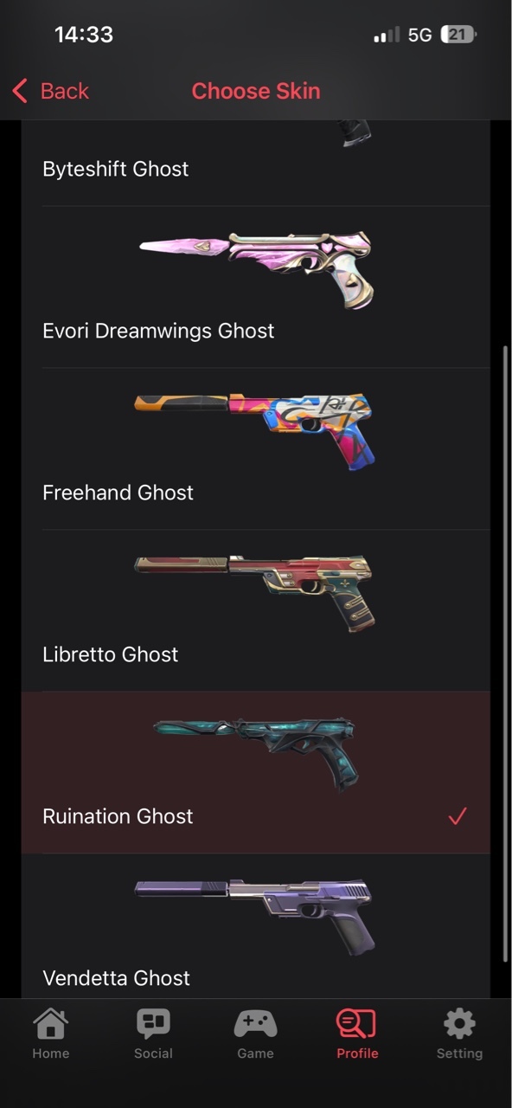Viewport: 512px width, 1108px height.
Task: Choose the Libretto Ghost label
Action: [110, 654]
